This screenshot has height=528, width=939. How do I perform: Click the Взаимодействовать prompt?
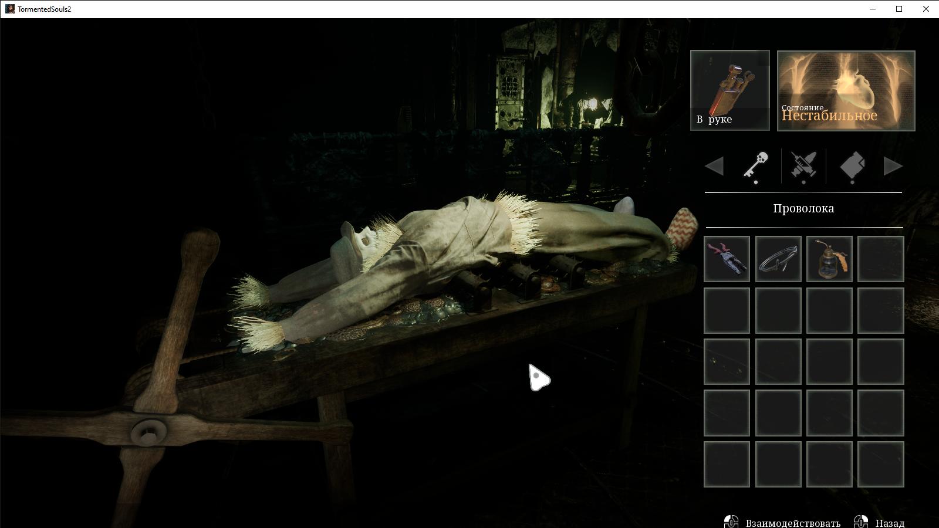[x=793, y=523]
